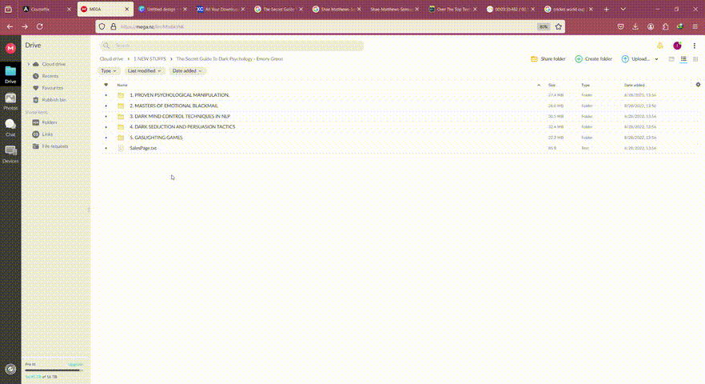Open the Devices section
705x384 pixels.
[x=10, y=154]
